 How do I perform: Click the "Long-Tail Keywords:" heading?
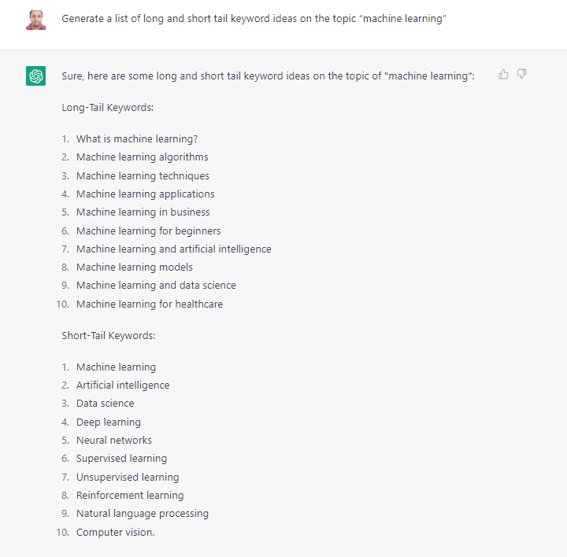click(107, 107)
